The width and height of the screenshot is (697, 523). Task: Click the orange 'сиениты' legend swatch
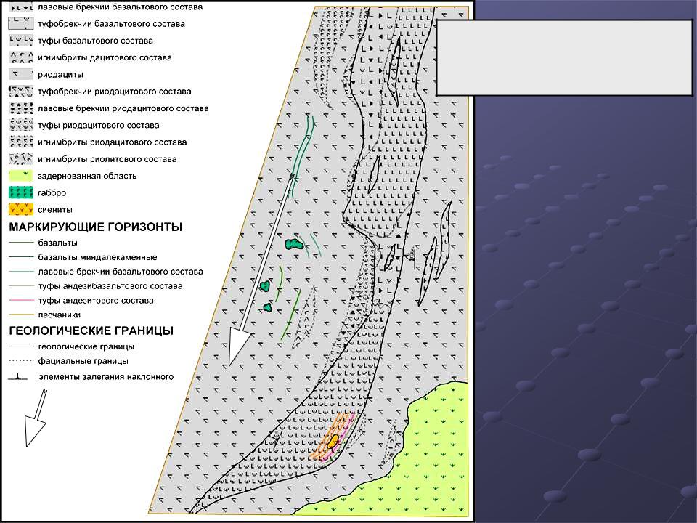[x=21, y=209]
